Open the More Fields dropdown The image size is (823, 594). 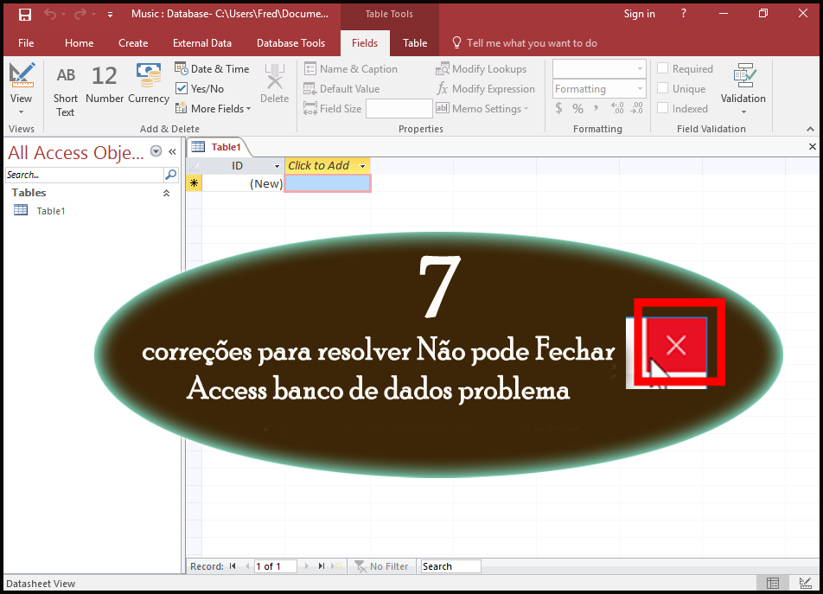click(213, 108)
